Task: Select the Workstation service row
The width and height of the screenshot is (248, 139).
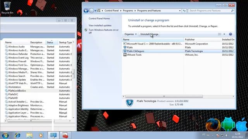Action: click(38, 87)
